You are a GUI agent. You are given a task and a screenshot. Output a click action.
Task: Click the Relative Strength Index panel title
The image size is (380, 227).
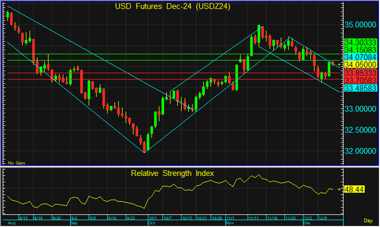pyautogui.click(x=172, y=173)
